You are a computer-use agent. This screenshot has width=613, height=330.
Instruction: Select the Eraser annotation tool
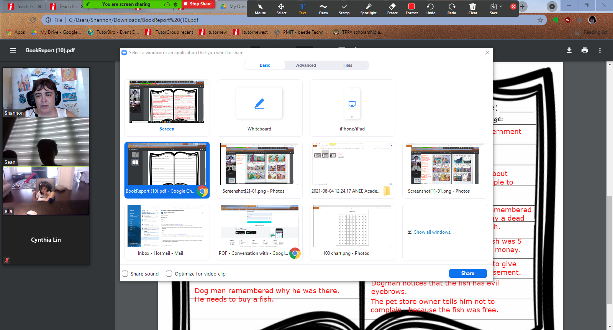coord(392,9)
